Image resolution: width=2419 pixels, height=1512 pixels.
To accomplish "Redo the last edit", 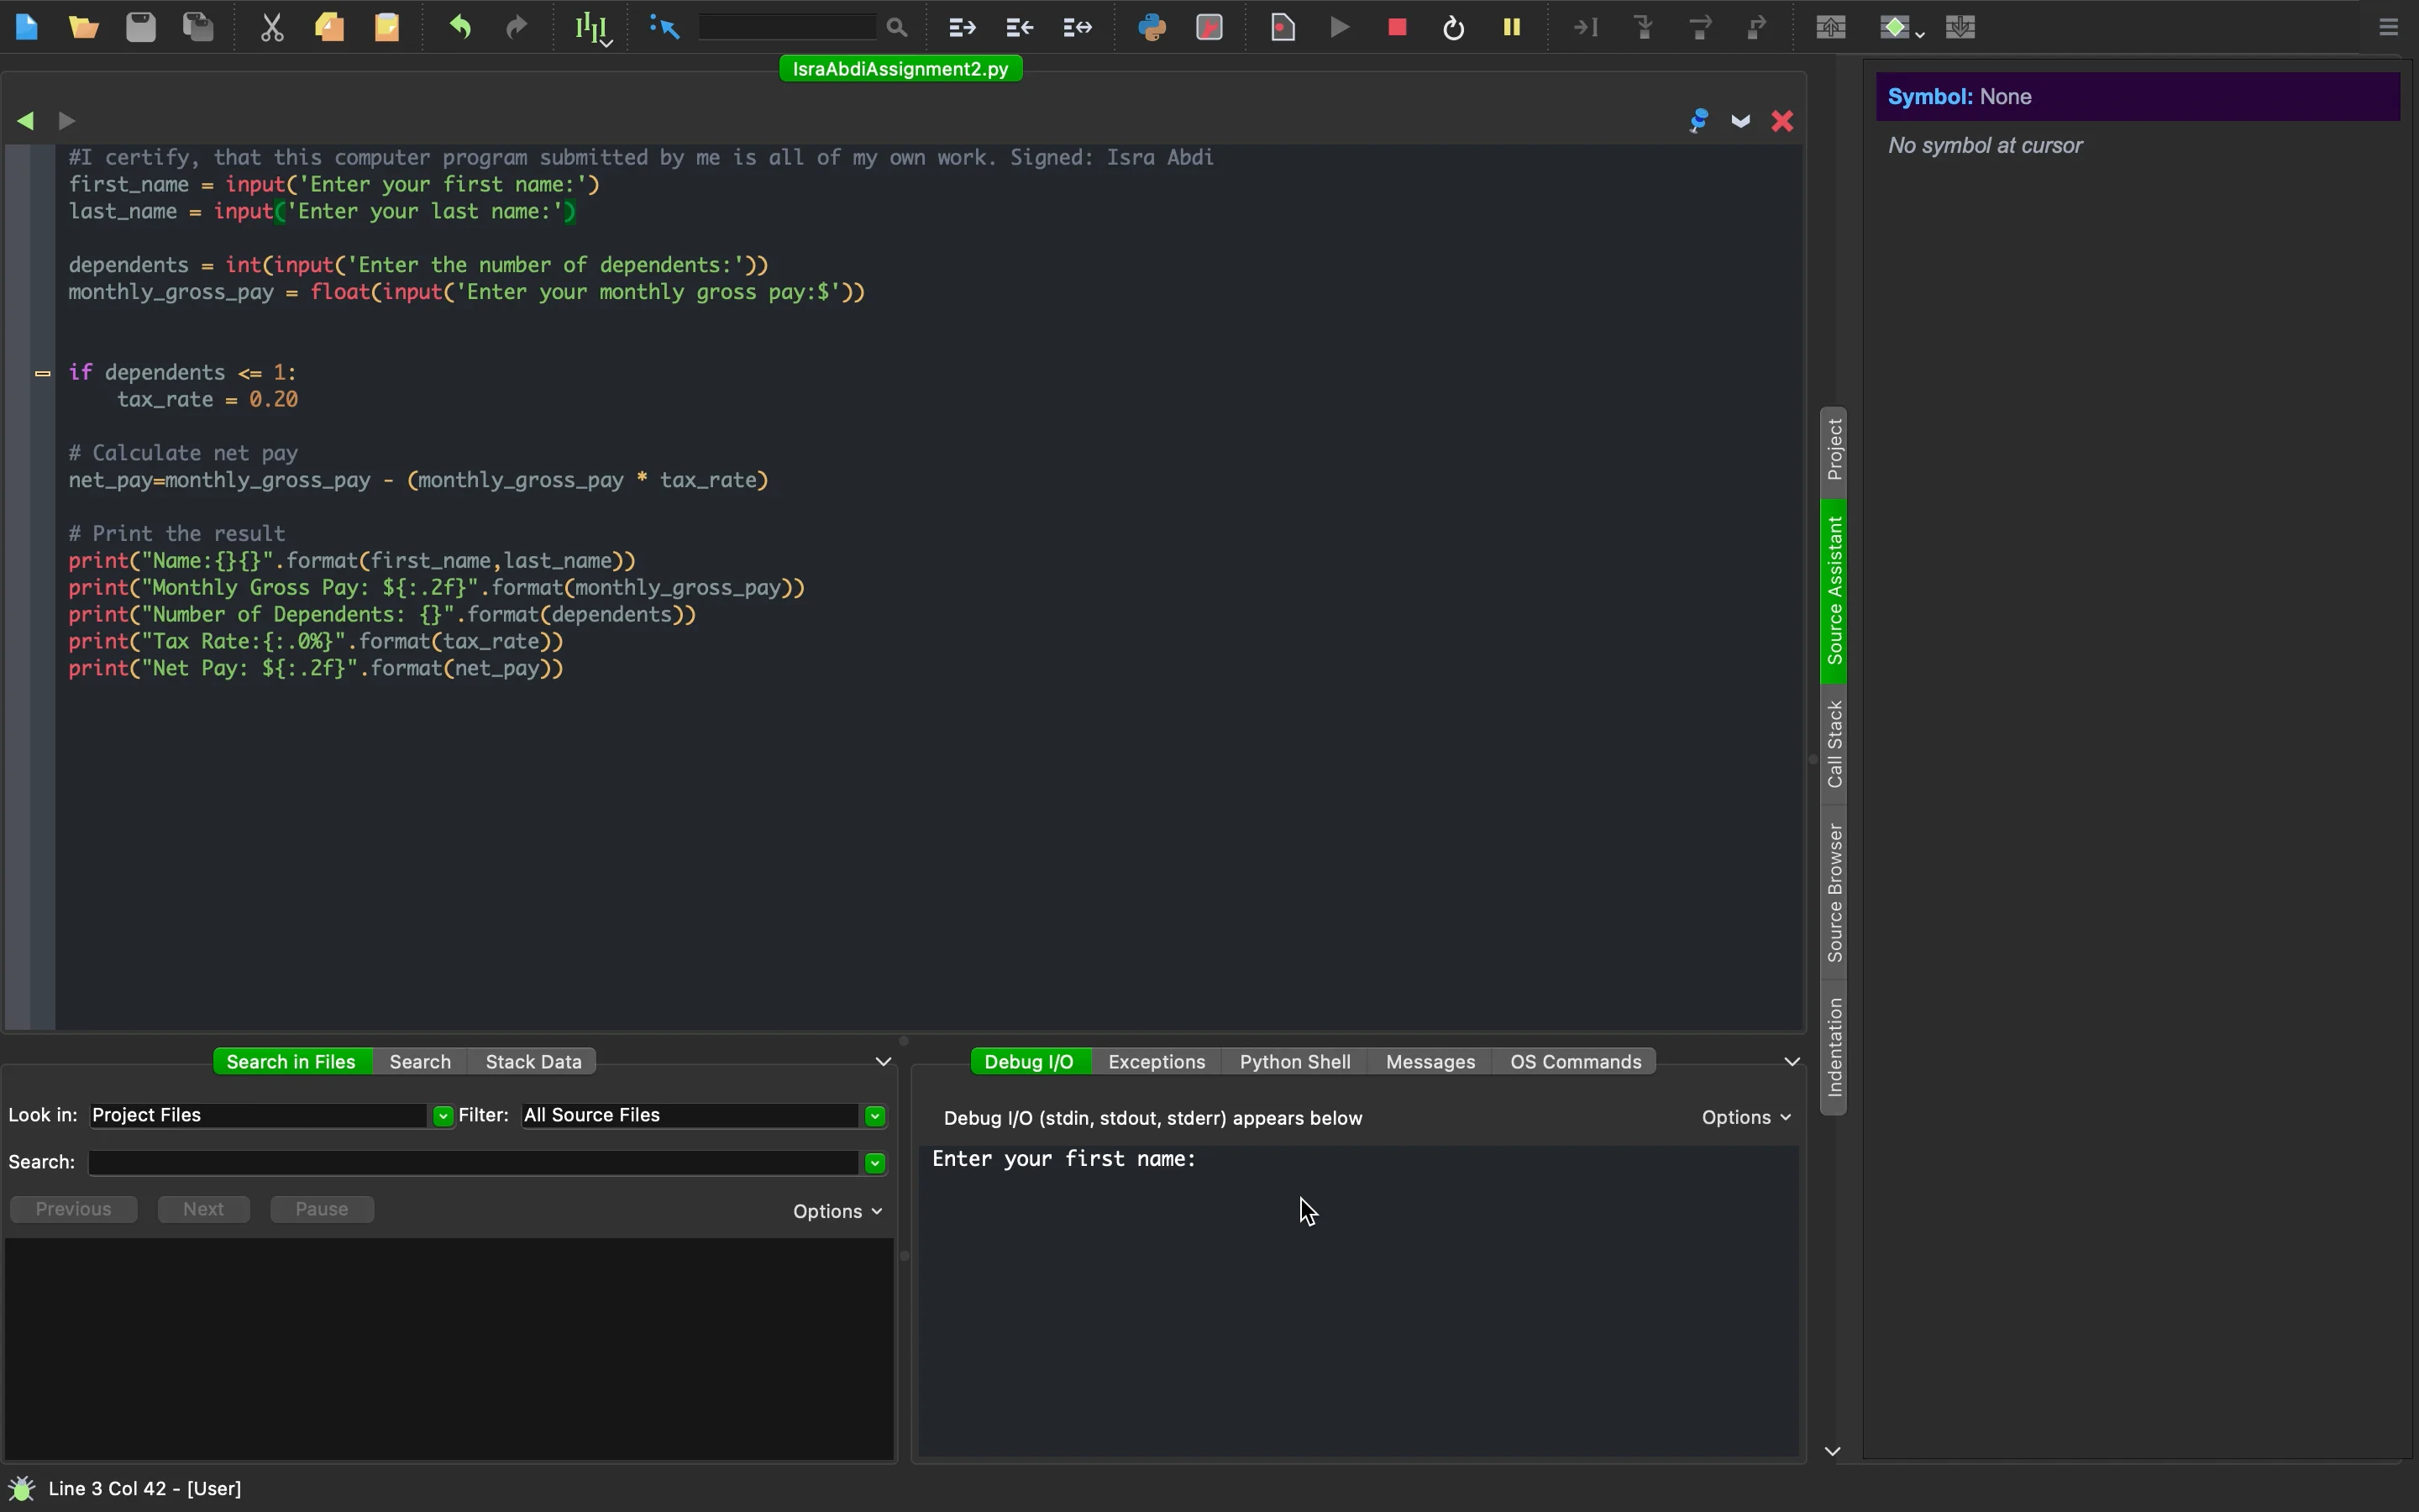I will pyautogui.click(x=517, y=27).
